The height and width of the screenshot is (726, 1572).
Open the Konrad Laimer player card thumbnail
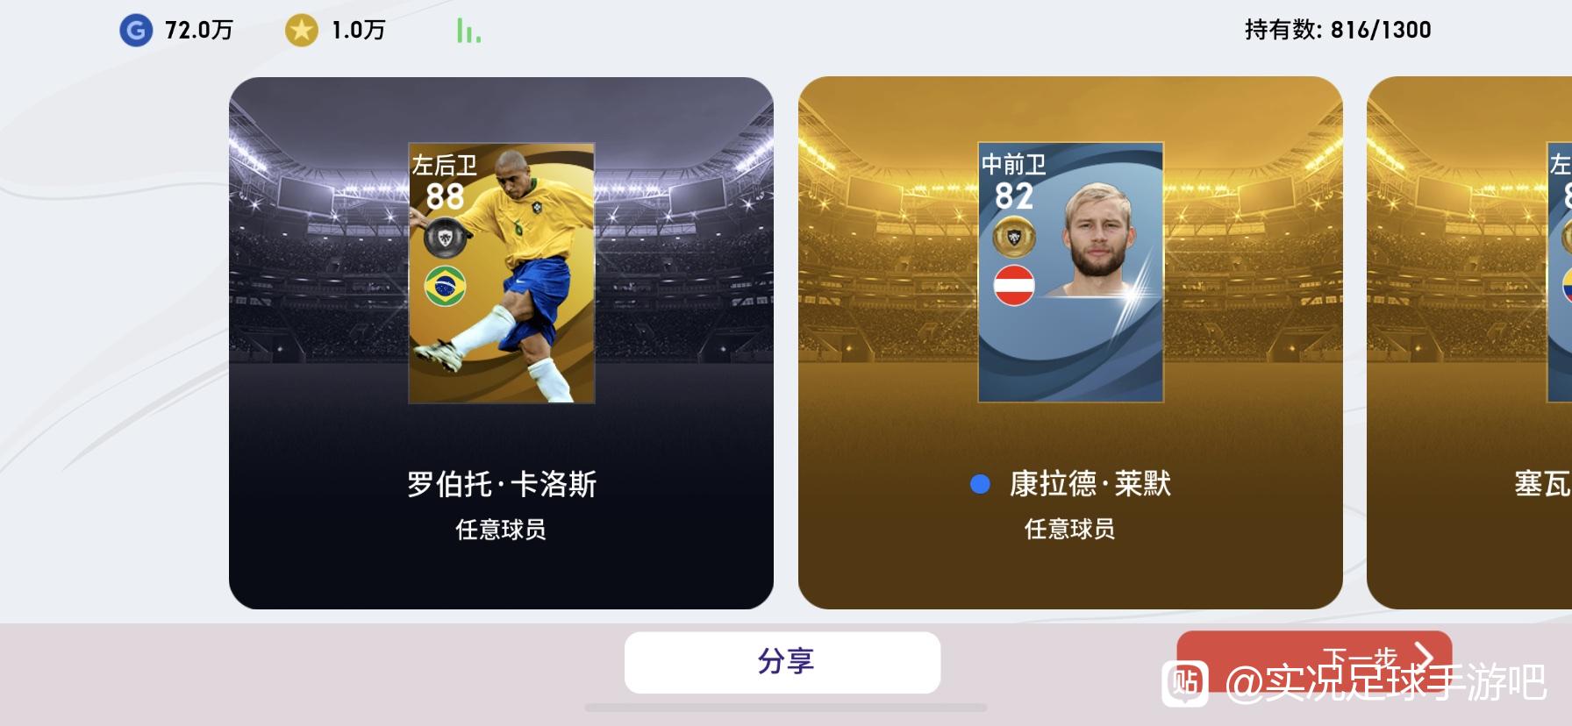tap(1071, 272)
